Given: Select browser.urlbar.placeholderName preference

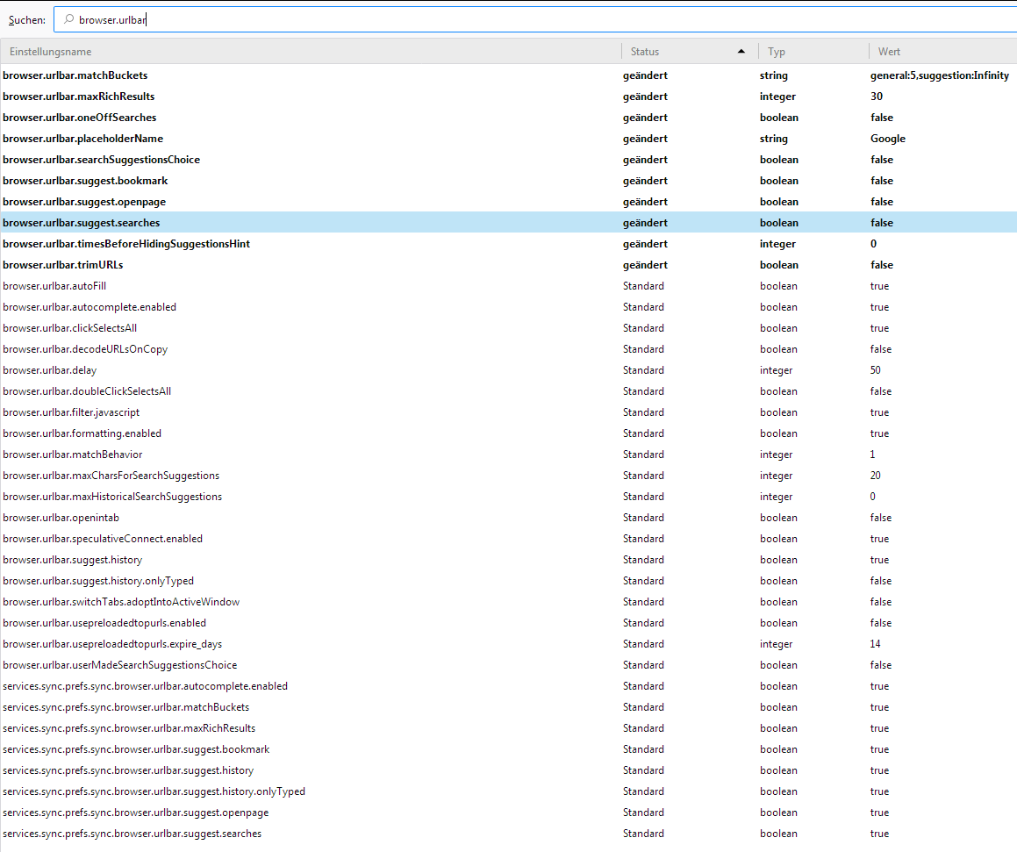Looking at the screenshot, I should (509, 138).
